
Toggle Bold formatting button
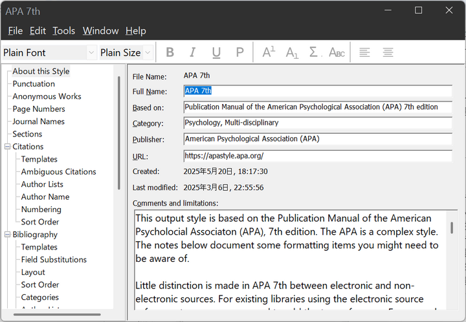click(x=170, y=52)
